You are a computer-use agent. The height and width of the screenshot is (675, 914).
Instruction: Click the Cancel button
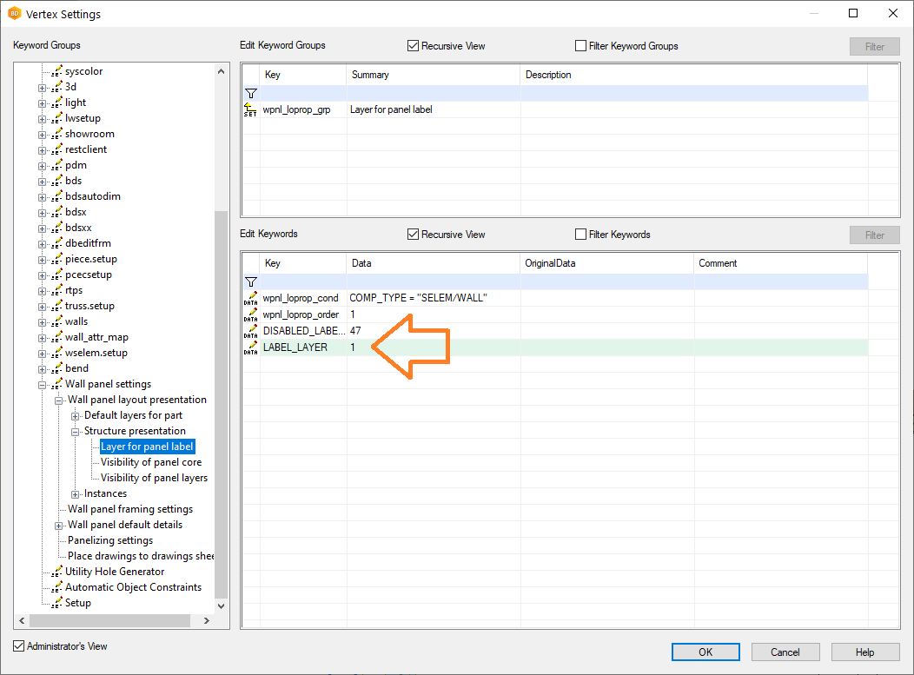coord(785,652)
